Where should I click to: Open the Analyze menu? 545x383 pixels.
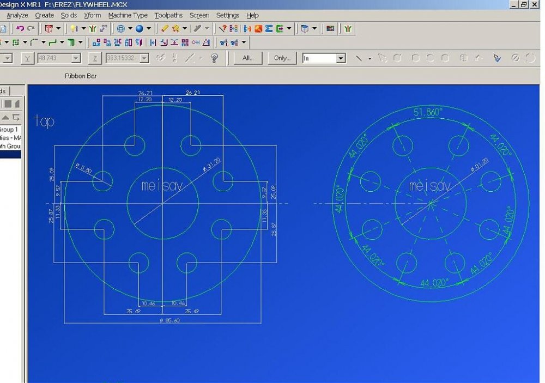[17, 15]
